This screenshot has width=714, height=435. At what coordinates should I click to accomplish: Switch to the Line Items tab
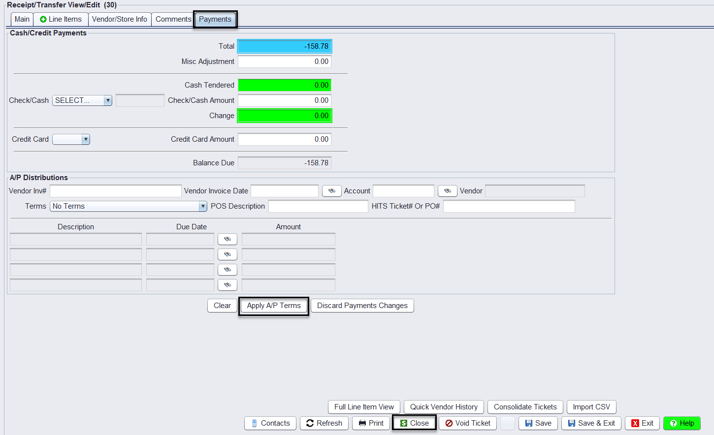pos(61,19)
